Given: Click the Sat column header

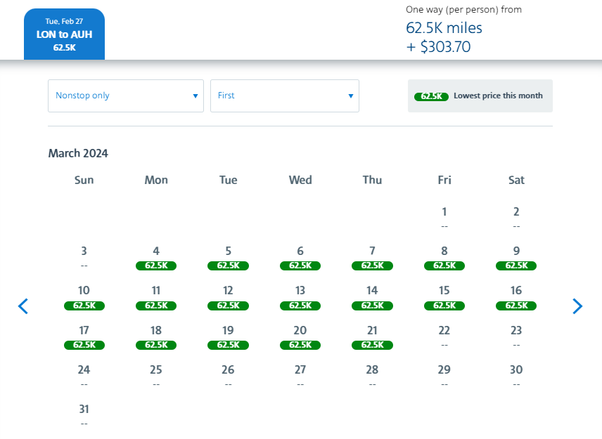Looking at the screenshot, I should click(515, 180).
